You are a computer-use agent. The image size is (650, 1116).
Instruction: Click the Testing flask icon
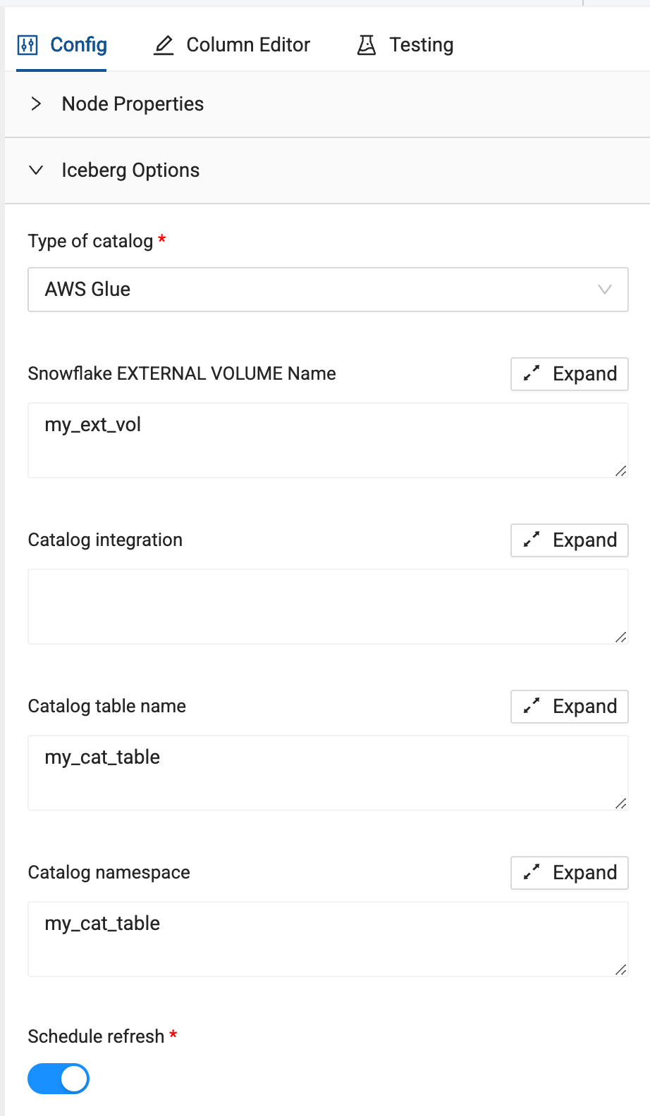click(367, 45)
